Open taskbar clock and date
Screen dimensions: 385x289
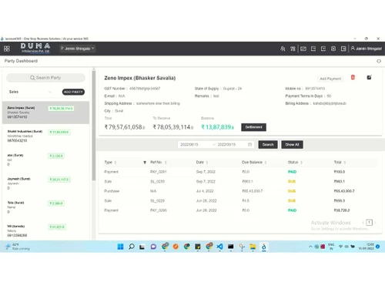click(x=367, y=247)
